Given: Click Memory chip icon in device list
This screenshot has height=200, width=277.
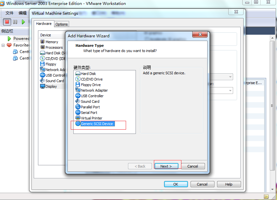Looking at the screenshot, I should pos(42,42).
